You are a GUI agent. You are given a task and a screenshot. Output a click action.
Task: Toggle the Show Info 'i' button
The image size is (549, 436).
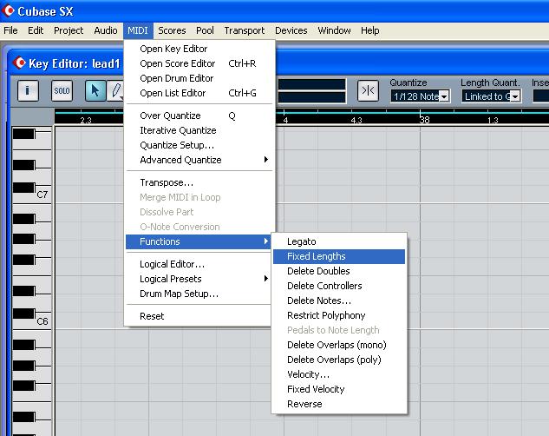coord(28,91)
